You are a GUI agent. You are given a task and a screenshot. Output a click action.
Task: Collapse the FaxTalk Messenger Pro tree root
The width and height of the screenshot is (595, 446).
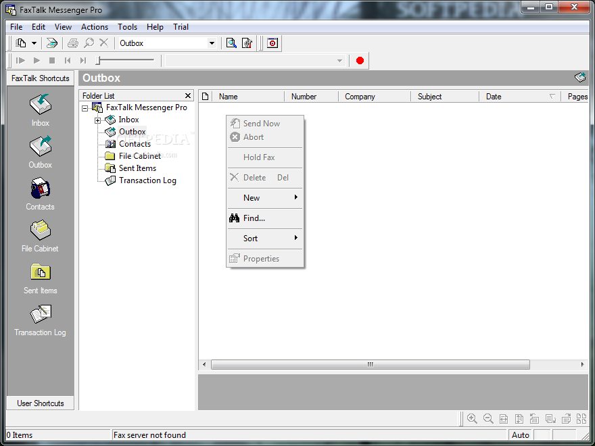pos(85,109)
